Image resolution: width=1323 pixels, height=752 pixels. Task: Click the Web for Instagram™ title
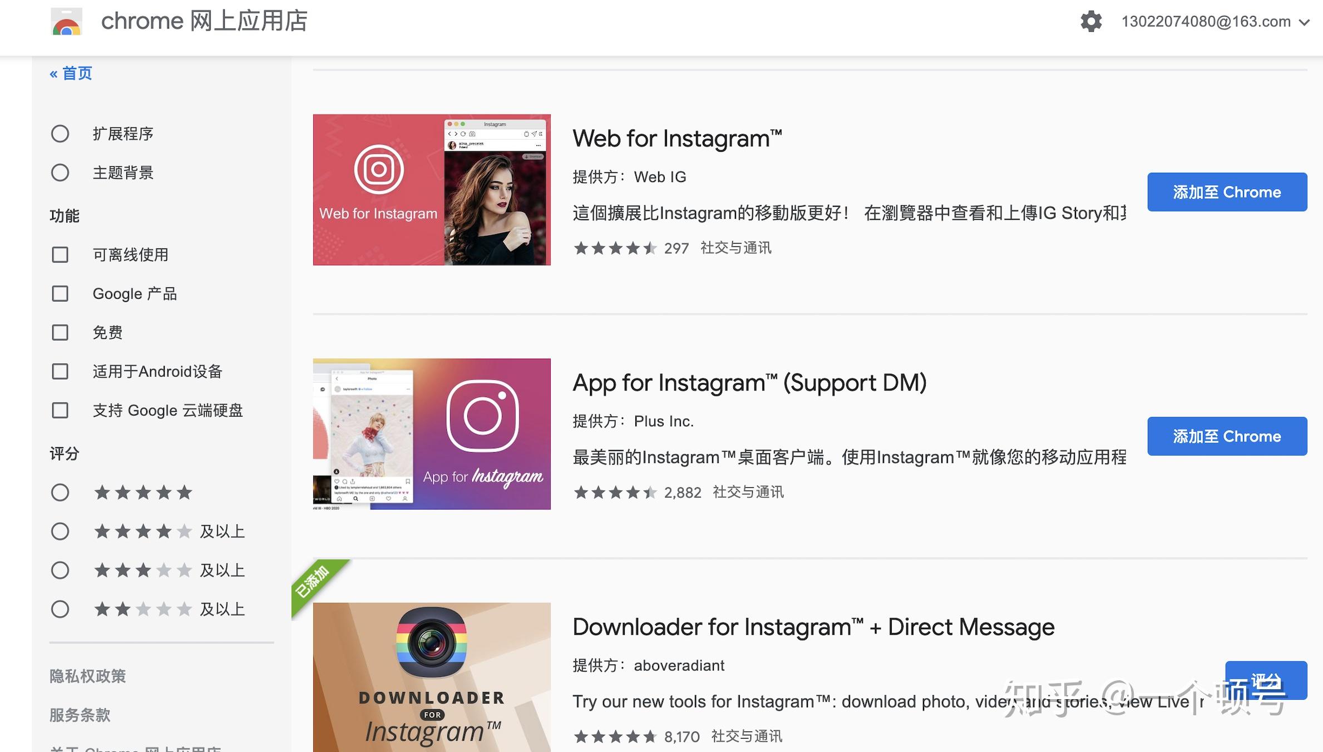click(x=677, y=138)
